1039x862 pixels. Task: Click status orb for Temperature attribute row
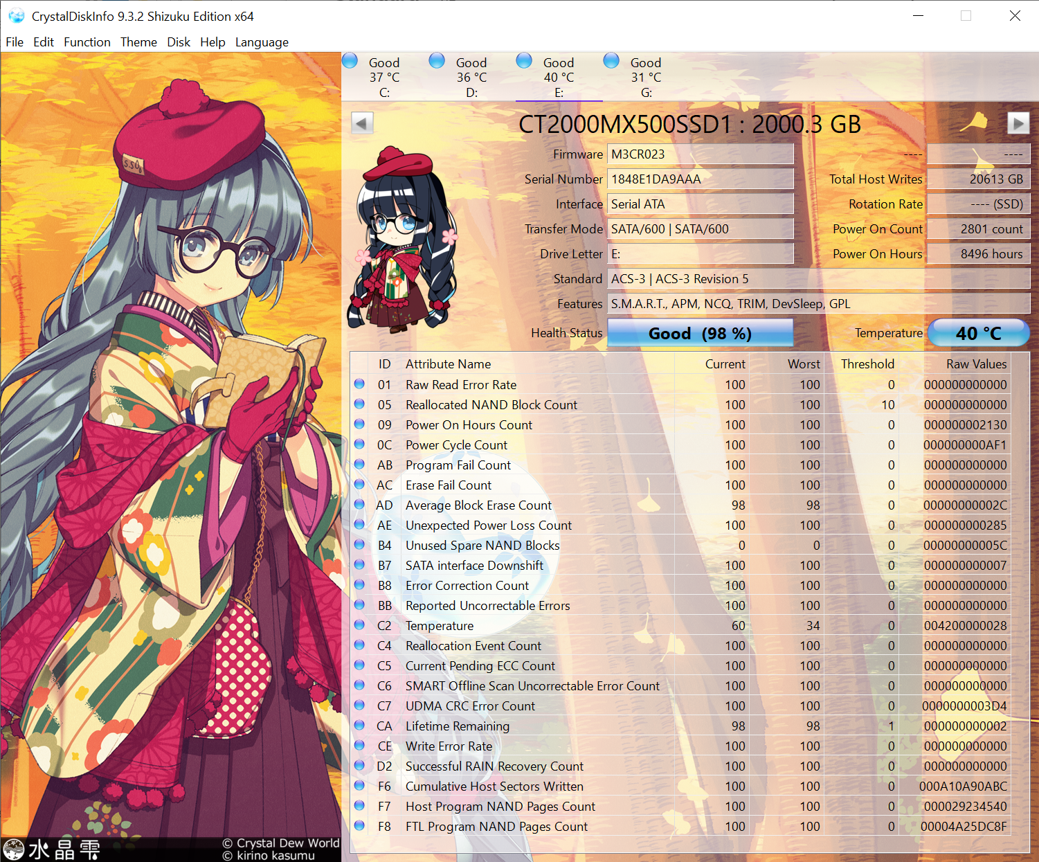359,625
